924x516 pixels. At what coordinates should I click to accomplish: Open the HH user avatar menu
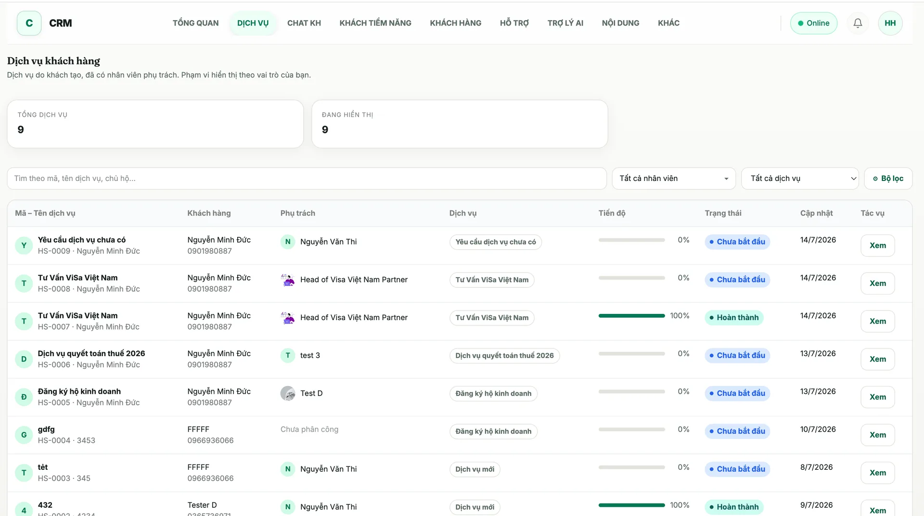point(890,23)
